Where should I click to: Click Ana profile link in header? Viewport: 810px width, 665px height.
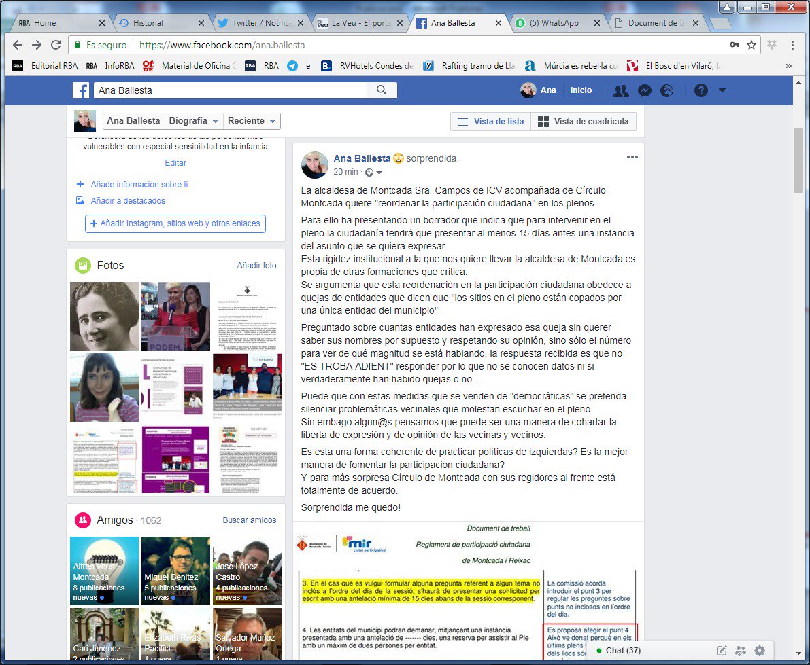[x=538, y=90]
